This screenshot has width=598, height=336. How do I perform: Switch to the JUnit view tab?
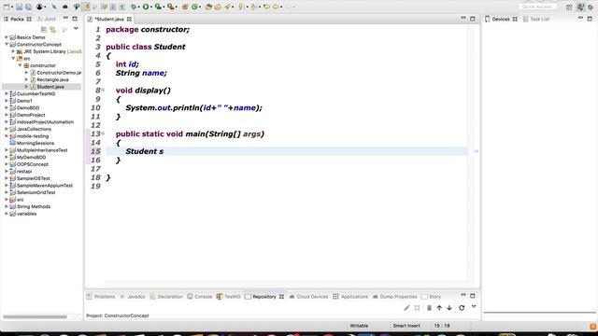[47, 19]
